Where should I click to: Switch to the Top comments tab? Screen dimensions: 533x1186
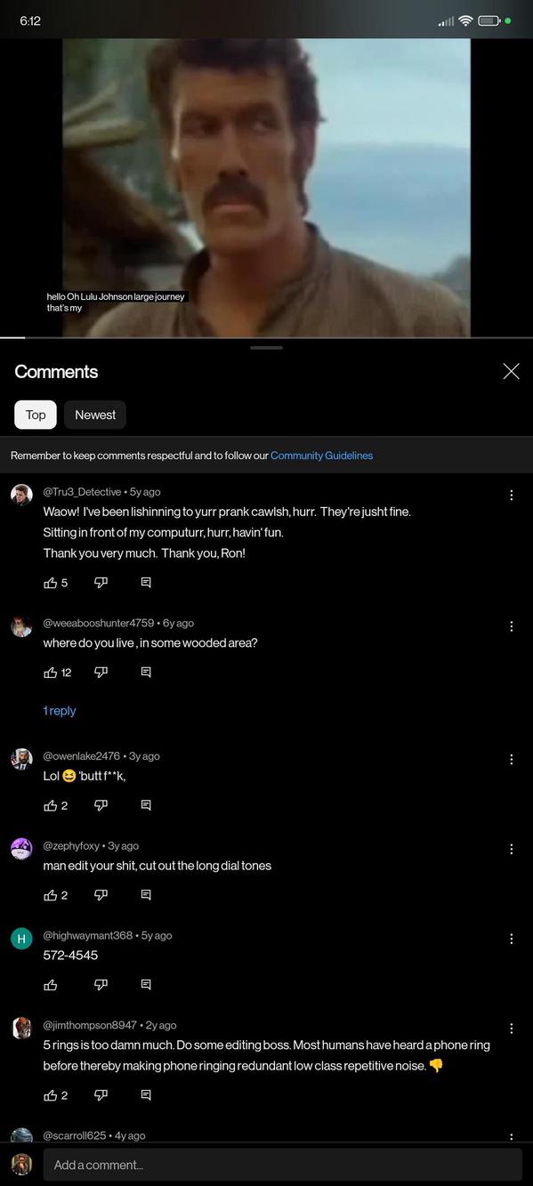pos(35,415)
